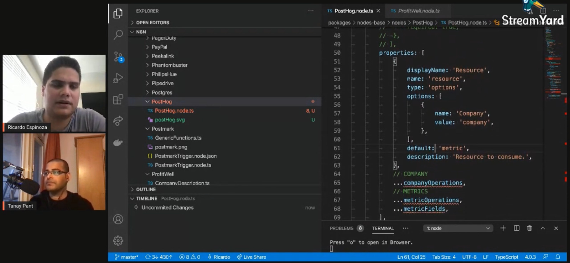This screenshot has height=263, width=570.
Task: Click Ln 61, Col 25 status entry
Action: click(x=411, y=257)
